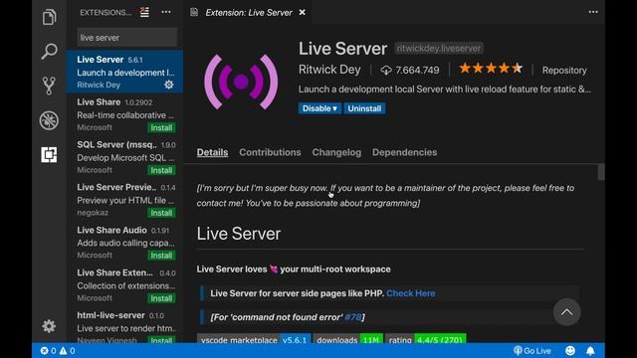
Task: Select SQL Server (mssql) extension
Action: pos(125,157)
